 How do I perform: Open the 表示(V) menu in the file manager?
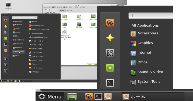click(x=59, y=7)
